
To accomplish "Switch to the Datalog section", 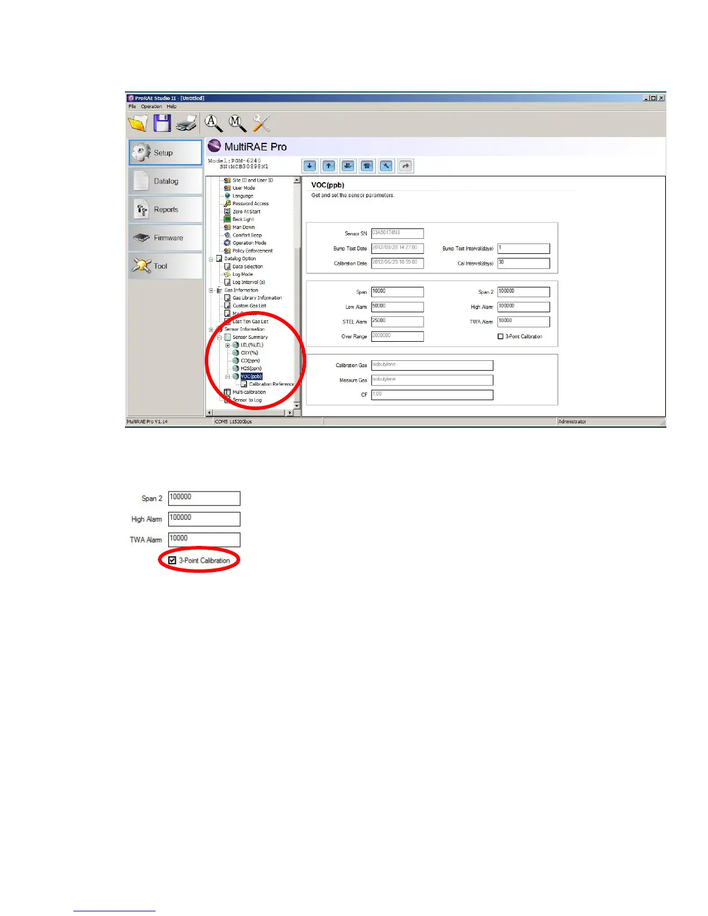I will point(165,181).
